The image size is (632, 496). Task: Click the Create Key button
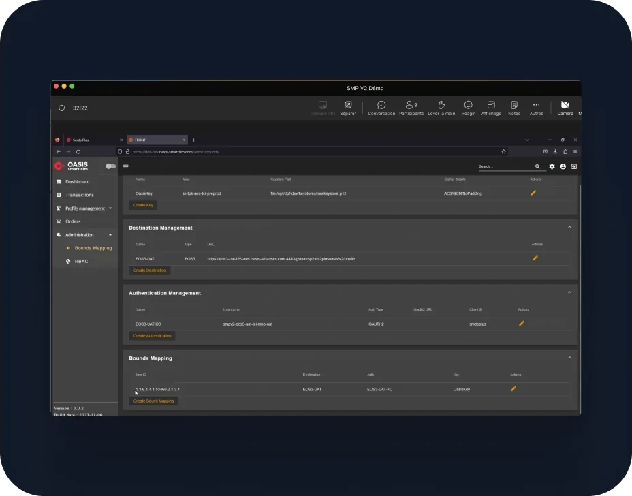point(143,205)
